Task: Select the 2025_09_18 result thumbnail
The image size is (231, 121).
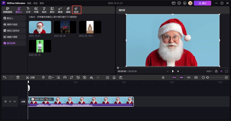Action: click(x=65, y=27)
